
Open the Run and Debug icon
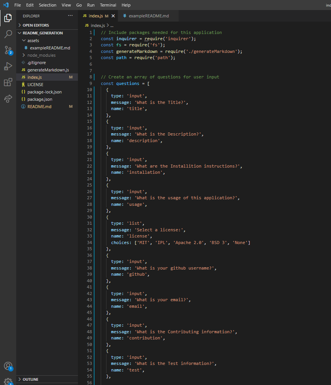tap(8, 66)
